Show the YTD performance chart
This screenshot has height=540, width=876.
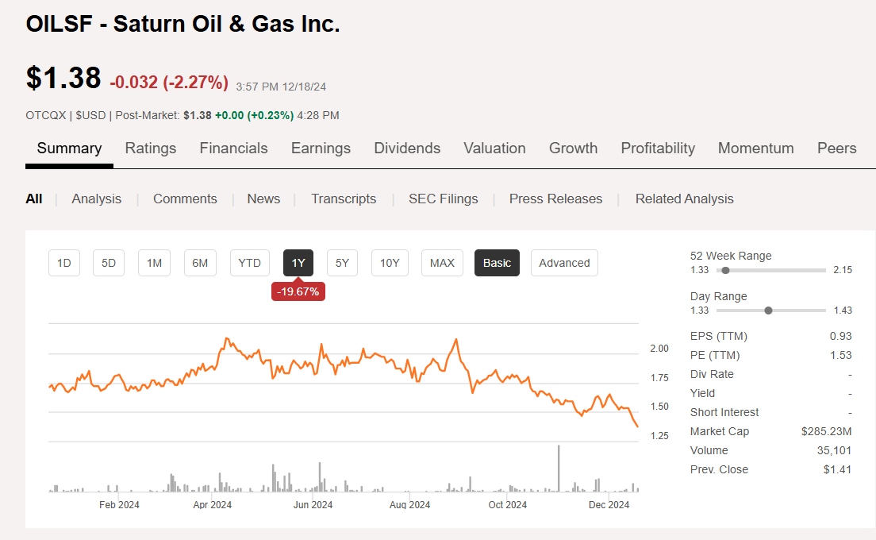pos(249,263)
